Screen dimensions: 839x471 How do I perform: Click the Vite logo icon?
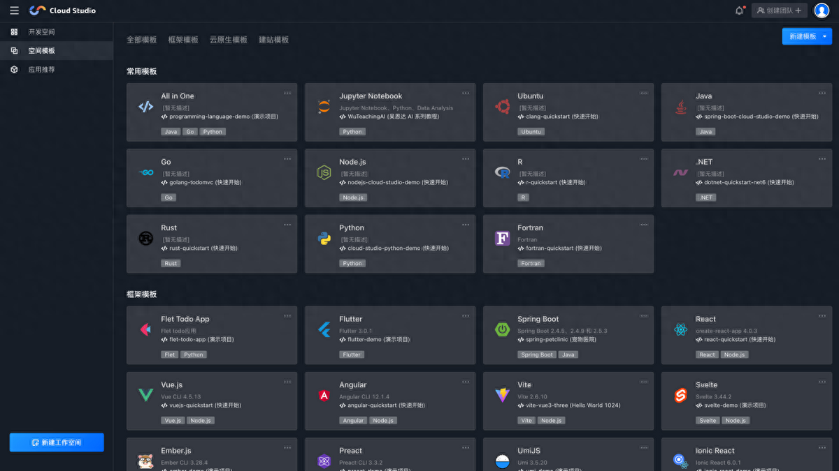(x=502, y=396)
